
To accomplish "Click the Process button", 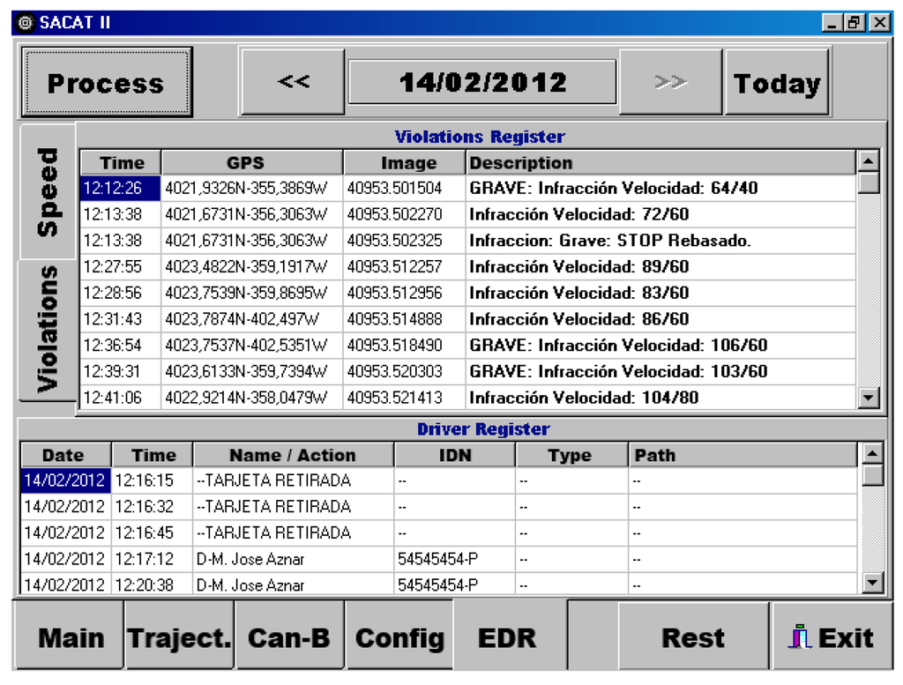I will tap(106, 83).
